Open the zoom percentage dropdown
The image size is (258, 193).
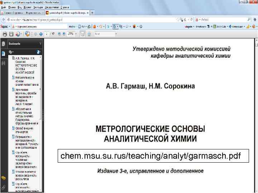click(x=76, y=34)
